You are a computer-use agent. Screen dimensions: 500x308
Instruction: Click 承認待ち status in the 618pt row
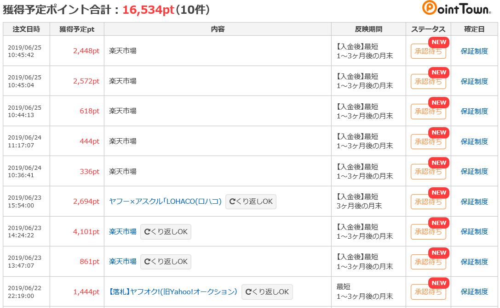point(428,112)
